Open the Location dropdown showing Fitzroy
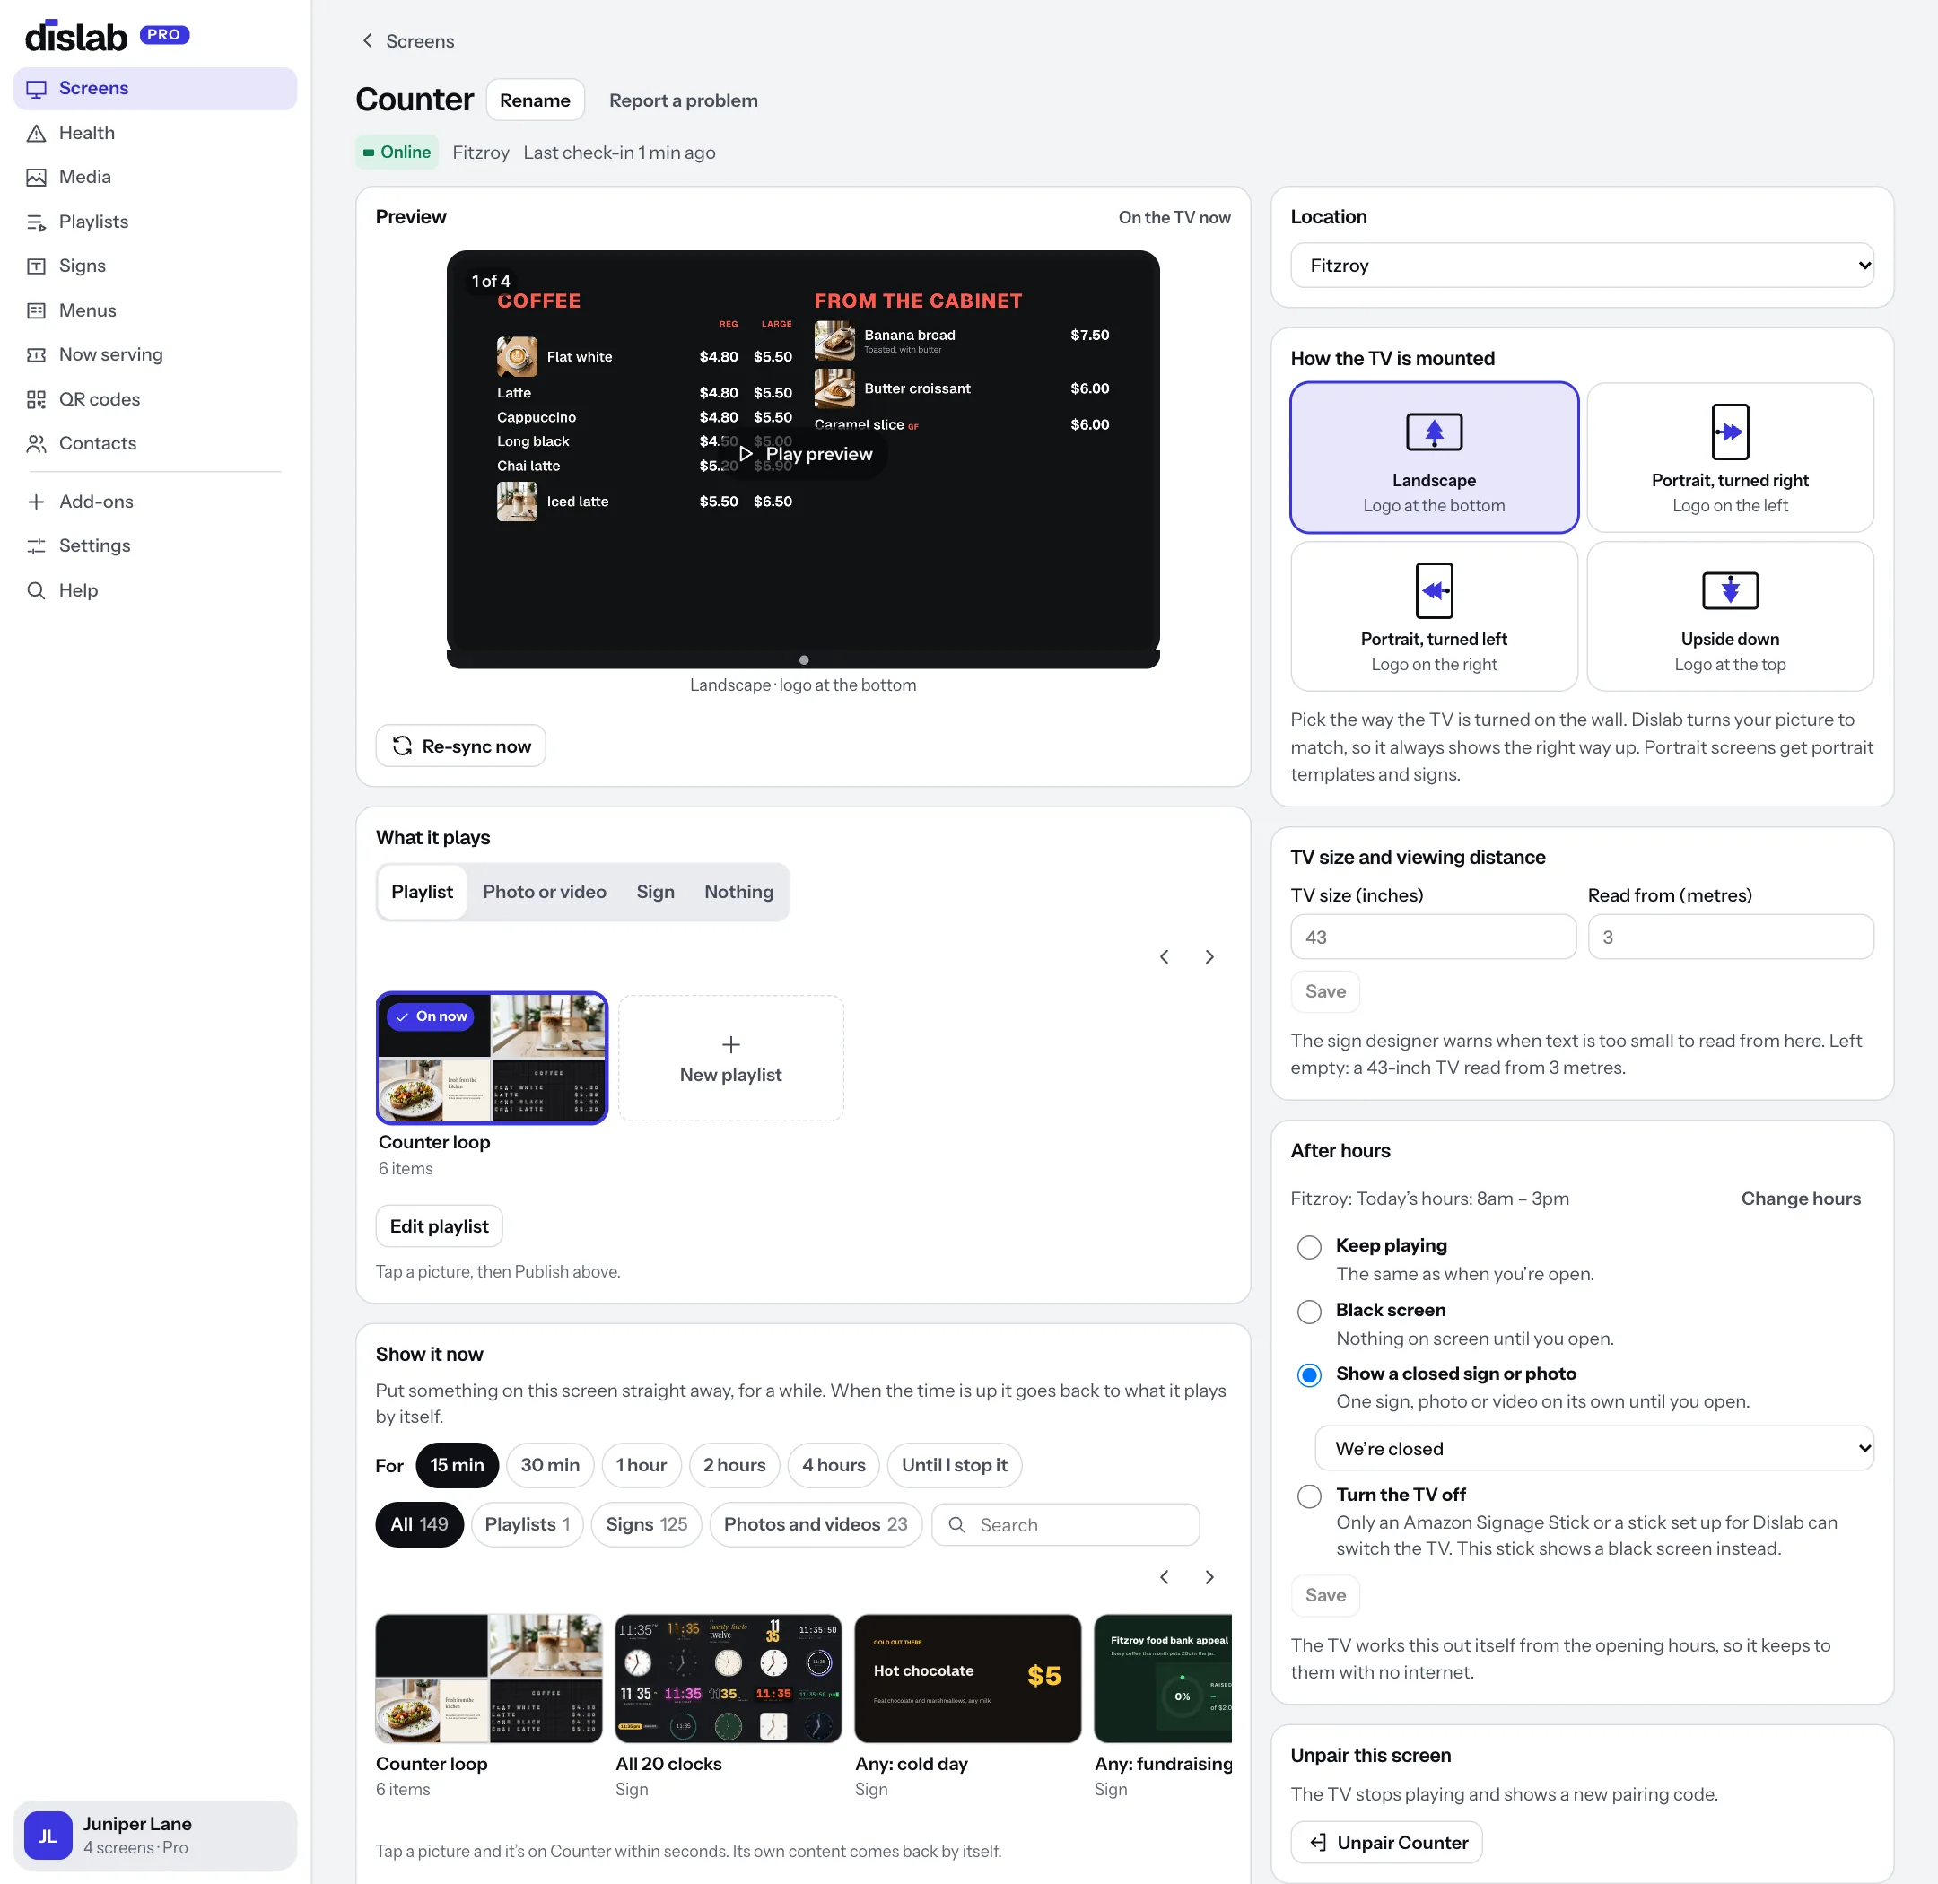The width and height of the screenshot is (1938, 1884). [1582, 266]
